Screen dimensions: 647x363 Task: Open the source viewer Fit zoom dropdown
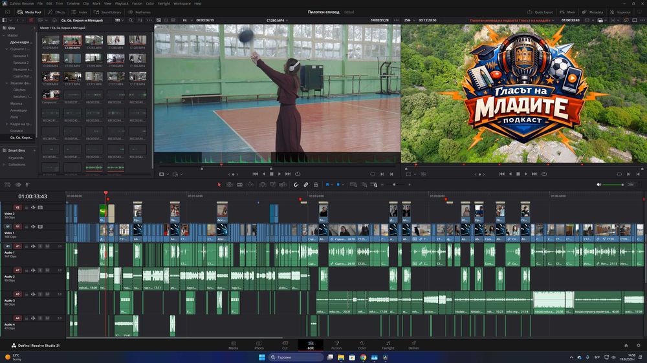(x=186, y=20)
